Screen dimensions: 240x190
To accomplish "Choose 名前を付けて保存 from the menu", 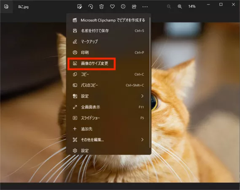I will point(108,31).
